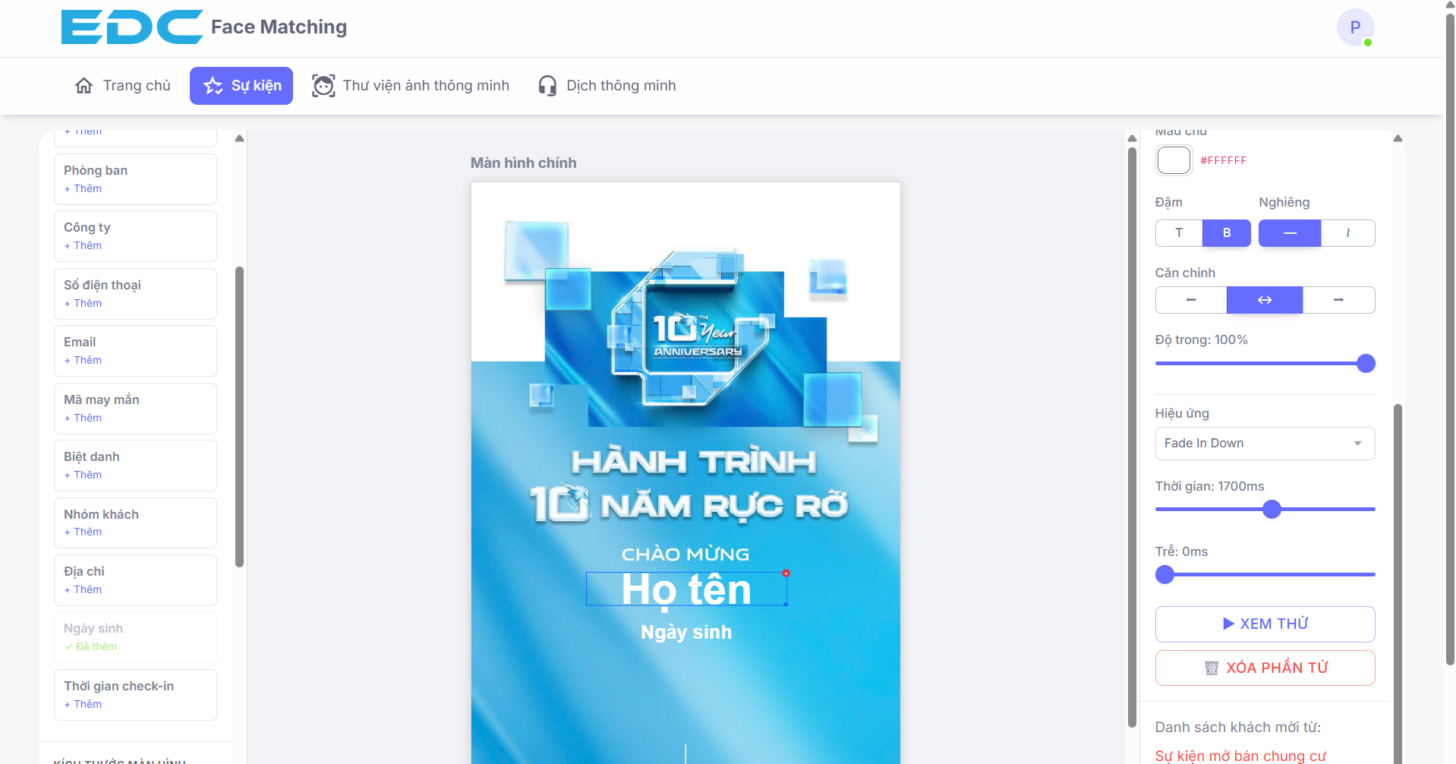This screenshot has width=1456, height=764.
Task: Select the Ngày sinh text element on canvas
Action: pyautogui.click(x=686, y=633)
